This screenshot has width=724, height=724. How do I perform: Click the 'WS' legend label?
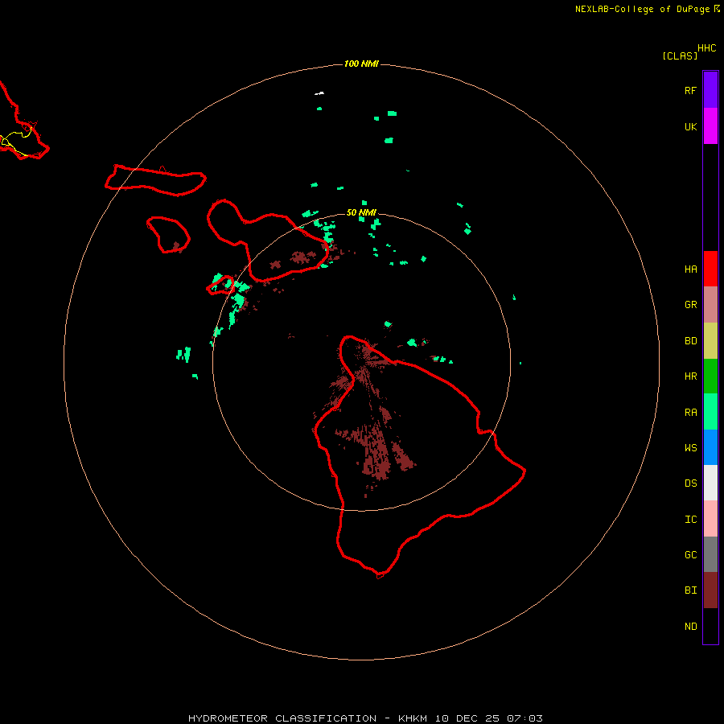690,447
